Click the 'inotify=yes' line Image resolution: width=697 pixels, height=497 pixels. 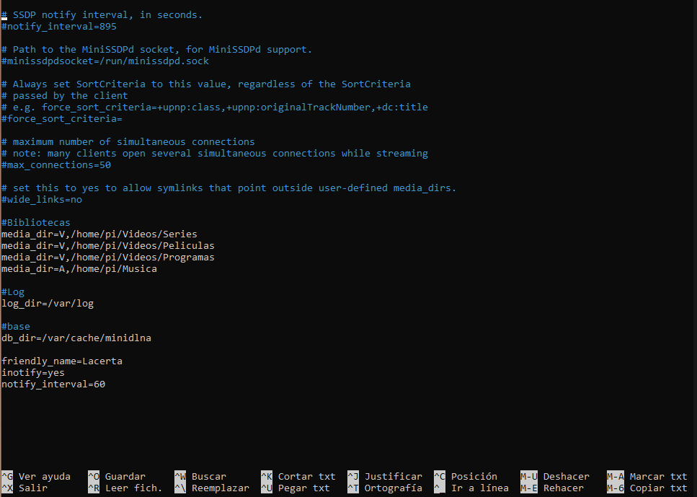[x=33, y=374]
